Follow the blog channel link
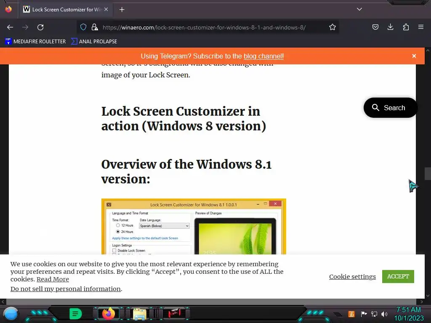 263,56
